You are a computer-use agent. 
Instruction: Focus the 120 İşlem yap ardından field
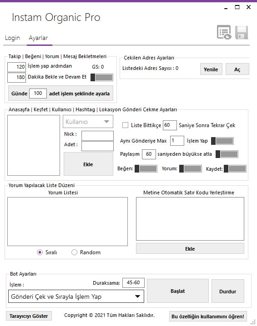pyautogui.click(x=16, y=67)
